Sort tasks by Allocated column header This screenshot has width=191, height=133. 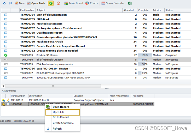pos(130,10)
